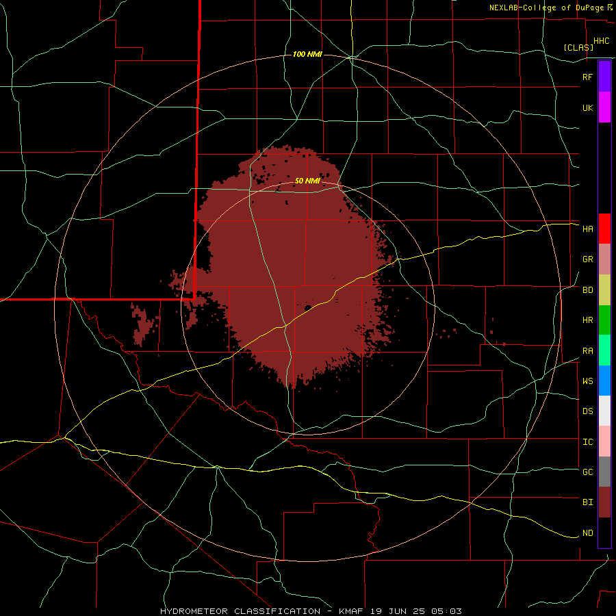Click the 'GC' legend label
The height and width of the screenshot is (616, 616).
587,472
